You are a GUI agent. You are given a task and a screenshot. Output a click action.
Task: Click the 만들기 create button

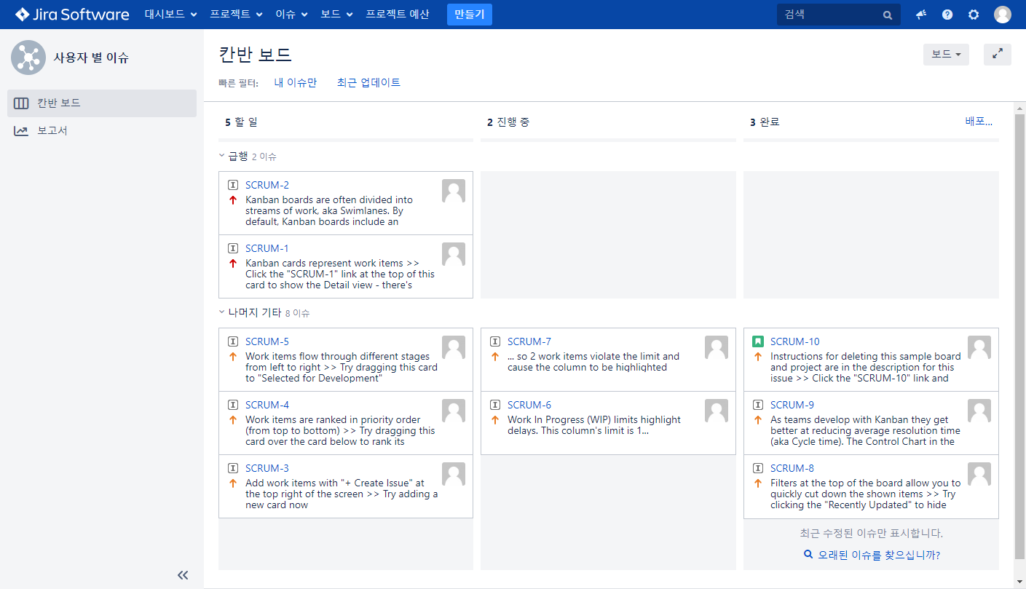[x=470, y=14]
